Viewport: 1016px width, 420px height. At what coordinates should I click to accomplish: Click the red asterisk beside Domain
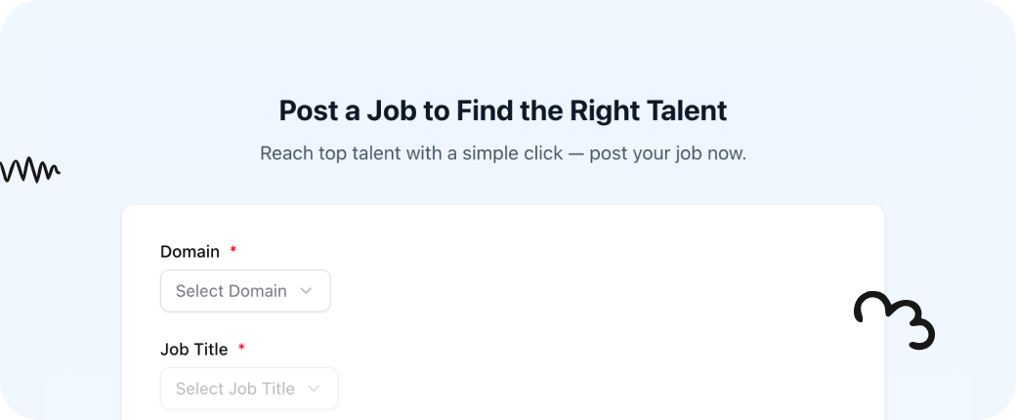233,252
